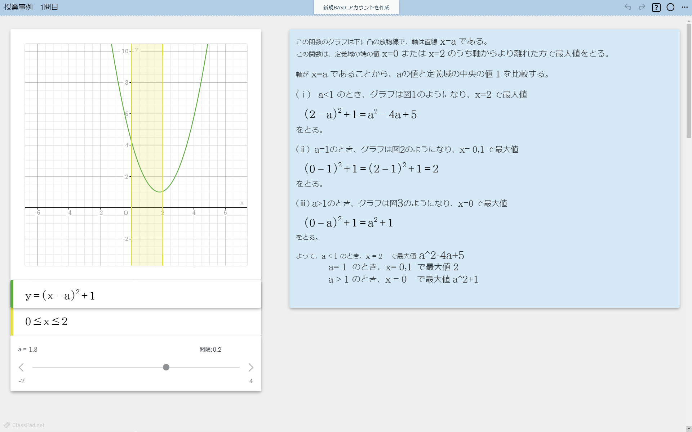The image size is (692, 432).
Task: Click the line starting with（ⅲ）a>1のとき
Action: [401, 203]
